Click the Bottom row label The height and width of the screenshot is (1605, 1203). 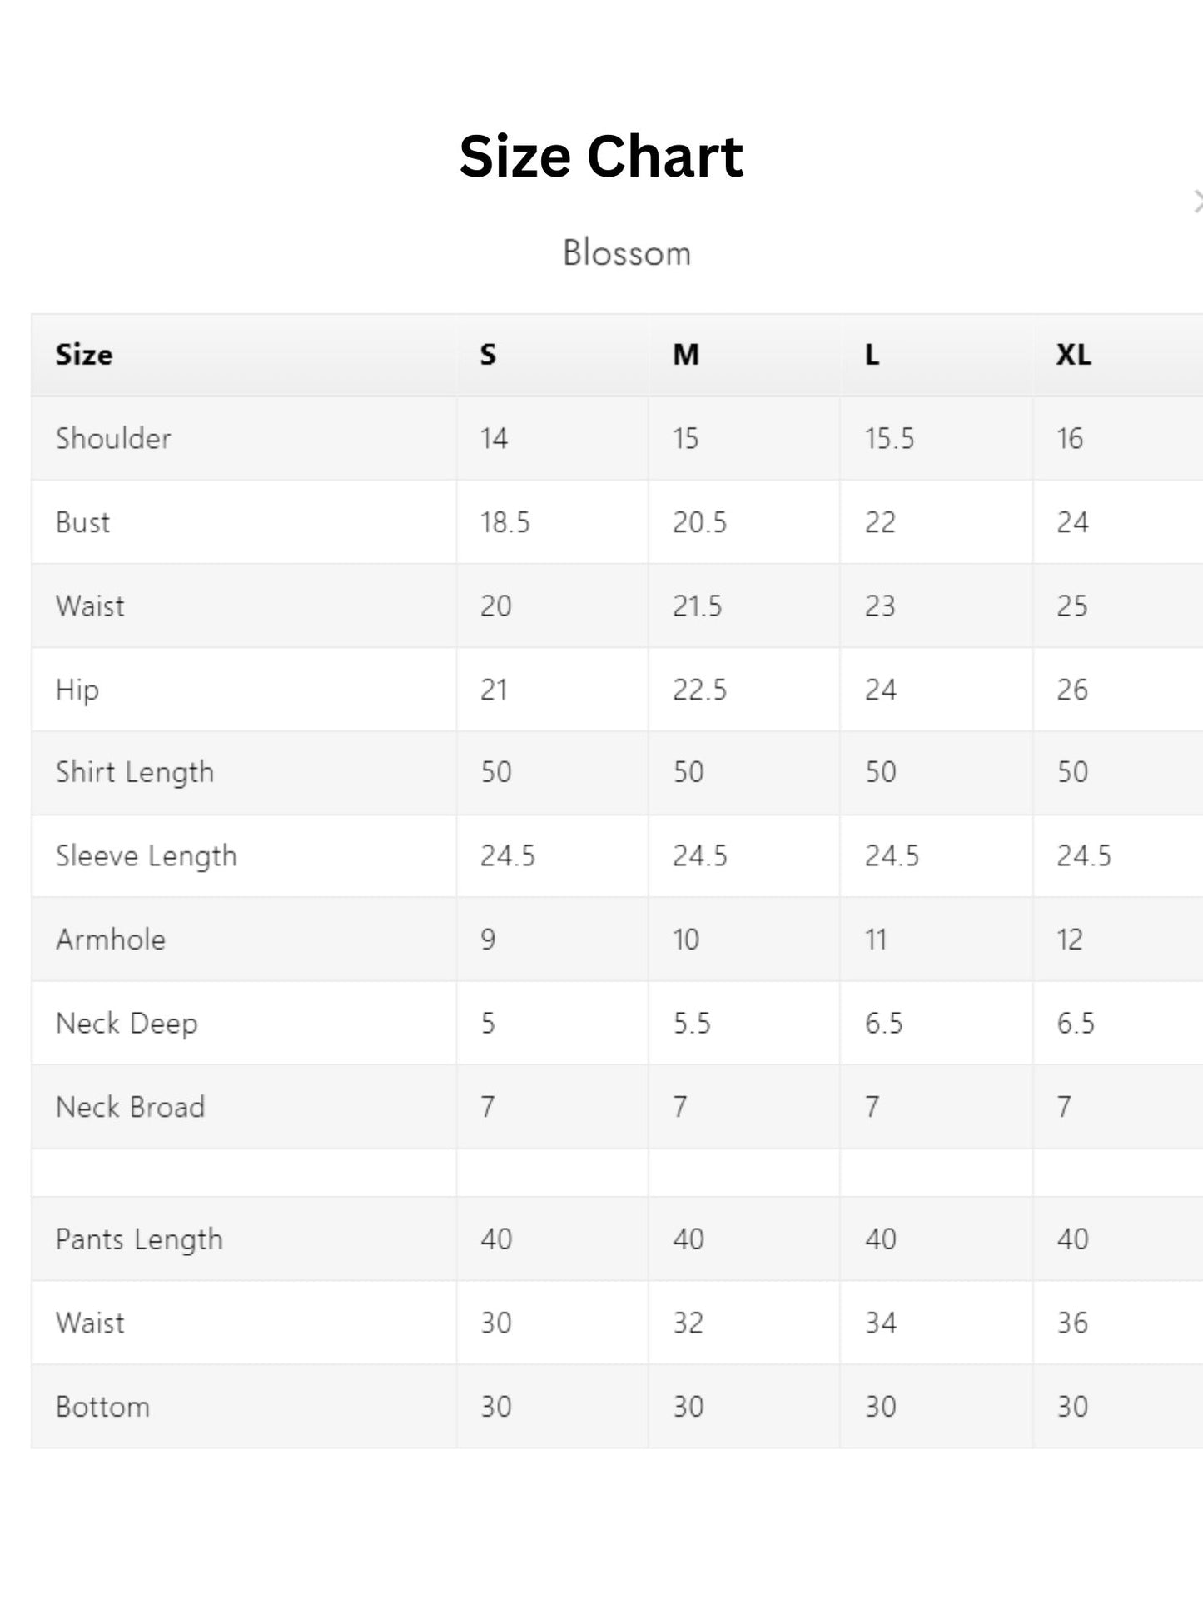coord(102,1407)
